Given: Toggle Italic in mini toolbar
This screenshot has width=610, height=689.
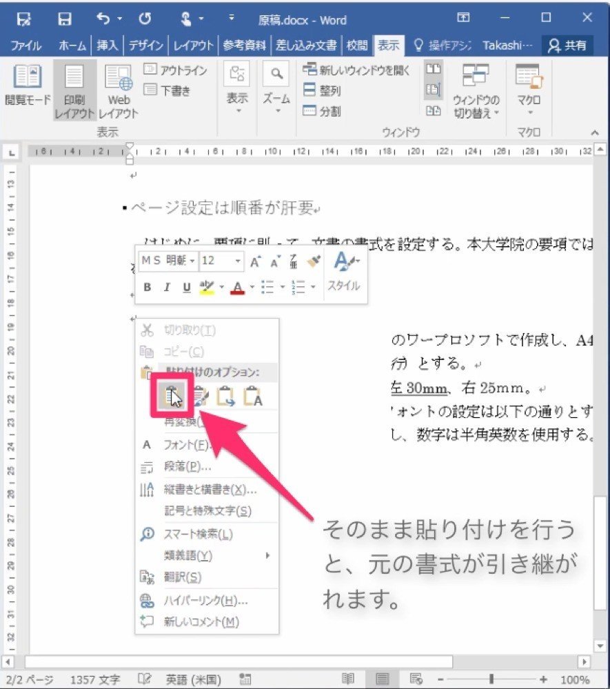Looking at the screenshot, I should (167, 288).
